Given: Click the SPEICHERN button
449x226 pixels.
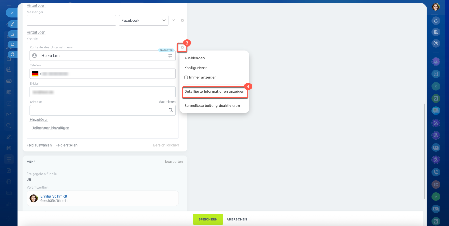Looking at the screenshot, I should point(208,219).
